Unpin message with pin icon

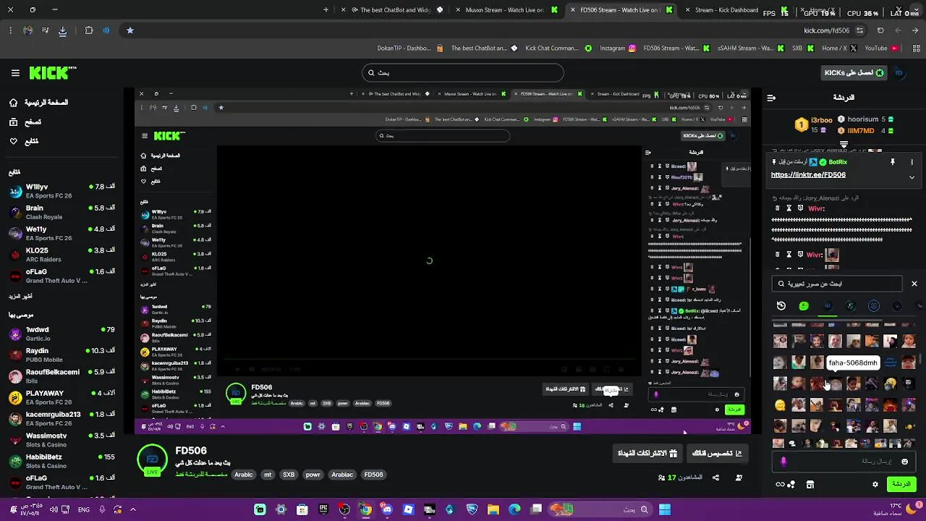[893, 162]
